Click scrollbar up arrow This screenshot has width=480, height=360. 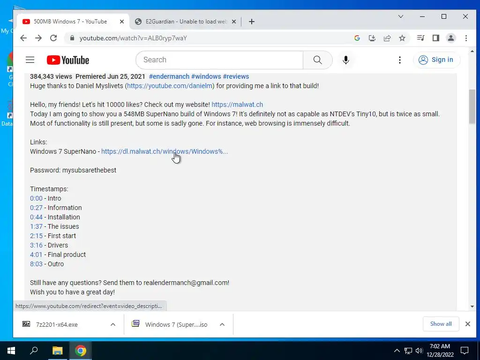[472, 52]
